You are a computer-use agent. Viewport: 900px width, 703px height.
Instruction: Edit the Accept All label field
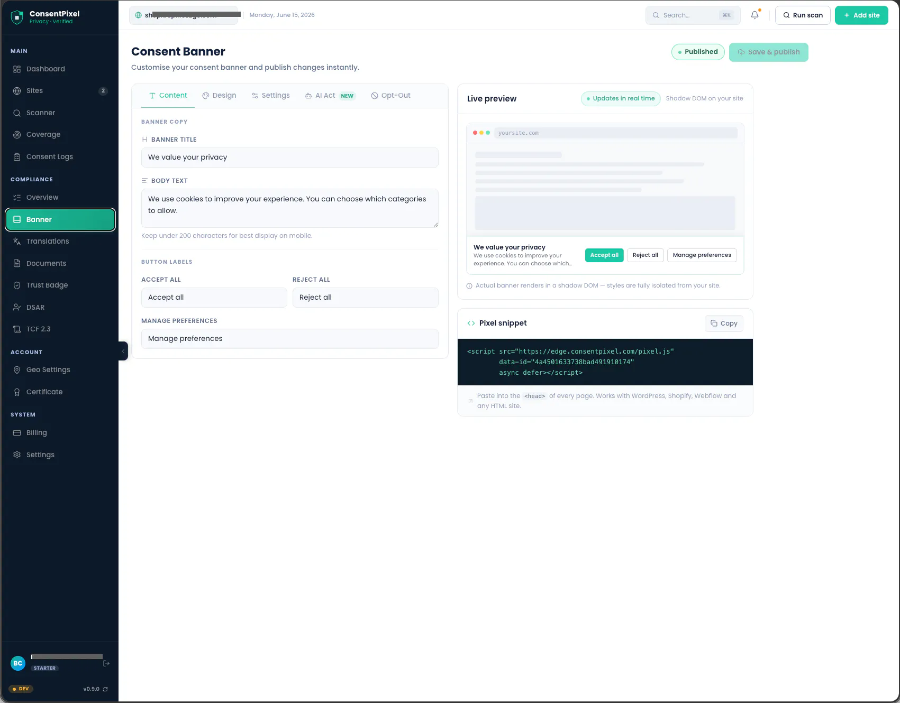pos(214,298)
